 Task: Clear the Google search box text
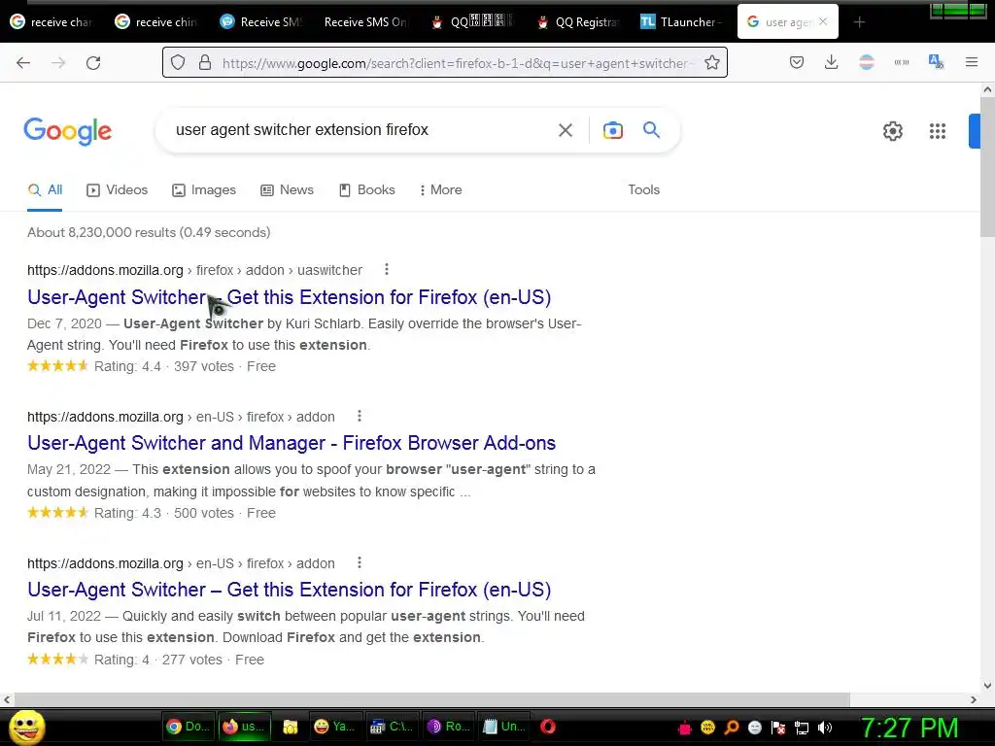pos(565,130)
